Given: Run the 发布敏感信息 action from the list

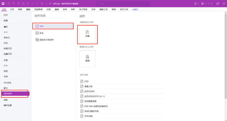Looking at the screenshot, I should (122, 101).
